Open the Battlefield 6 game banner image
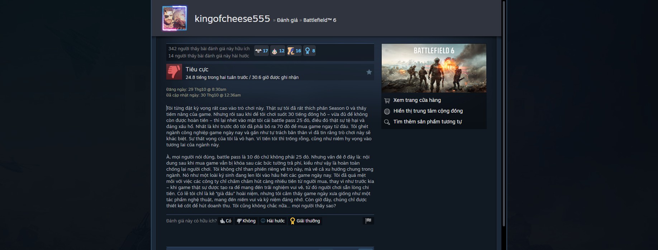The image size is (658, 250). (x=434, y=68)
